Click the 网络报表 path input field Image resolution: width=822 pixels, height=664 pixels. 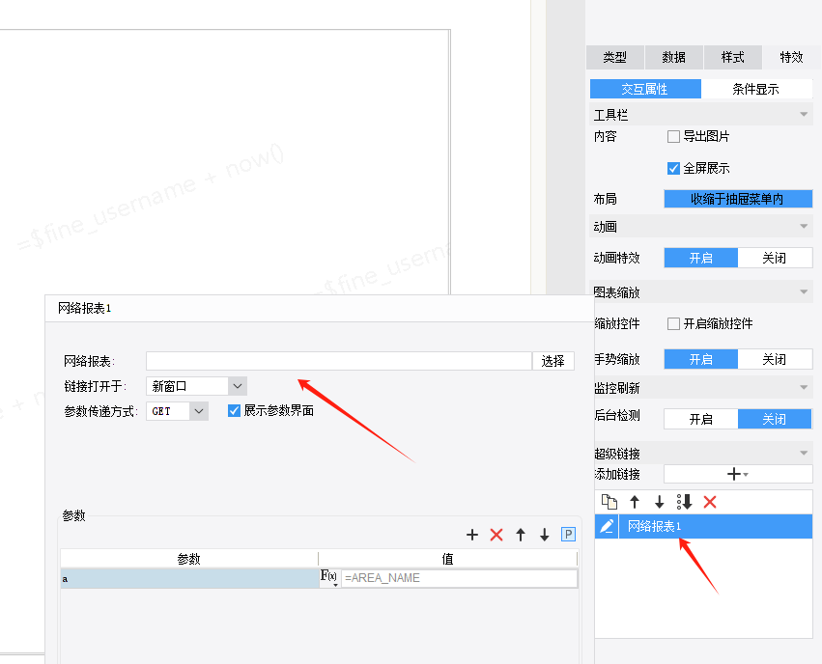click(339, 361)
